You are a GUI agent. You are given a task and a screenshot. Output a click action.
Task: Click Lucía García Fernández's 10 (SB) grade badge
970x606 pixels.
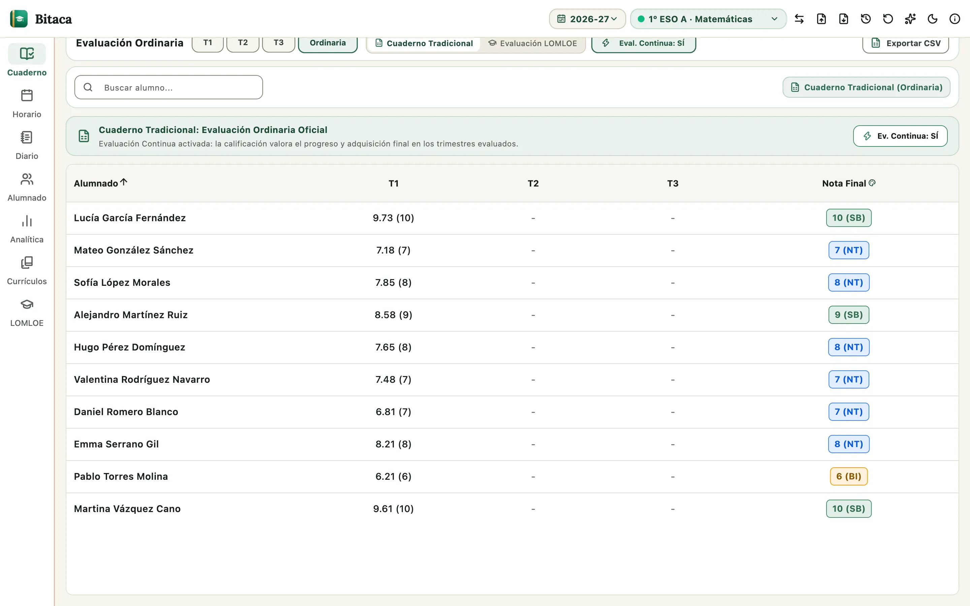(848, 217)
